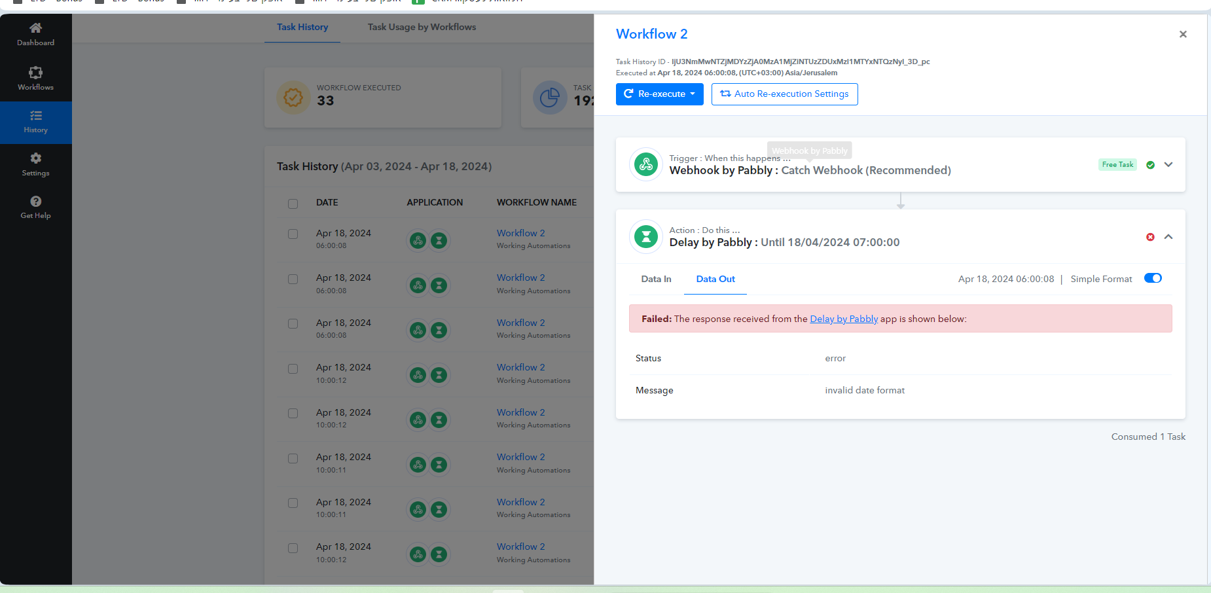The height and width of the screenshot is (593, 1211).
Task: Switch to the Task History tab
Action: pos(302,27)
